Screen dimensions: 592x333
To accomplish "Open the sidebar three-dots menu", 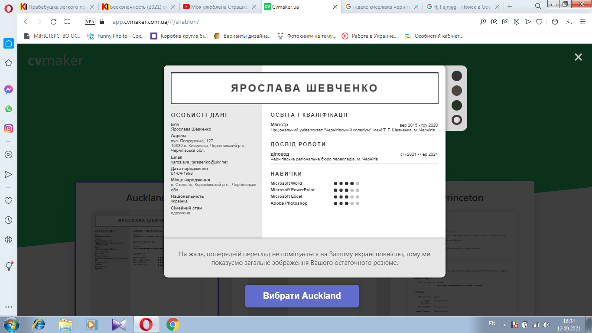I will pos(8,307).
